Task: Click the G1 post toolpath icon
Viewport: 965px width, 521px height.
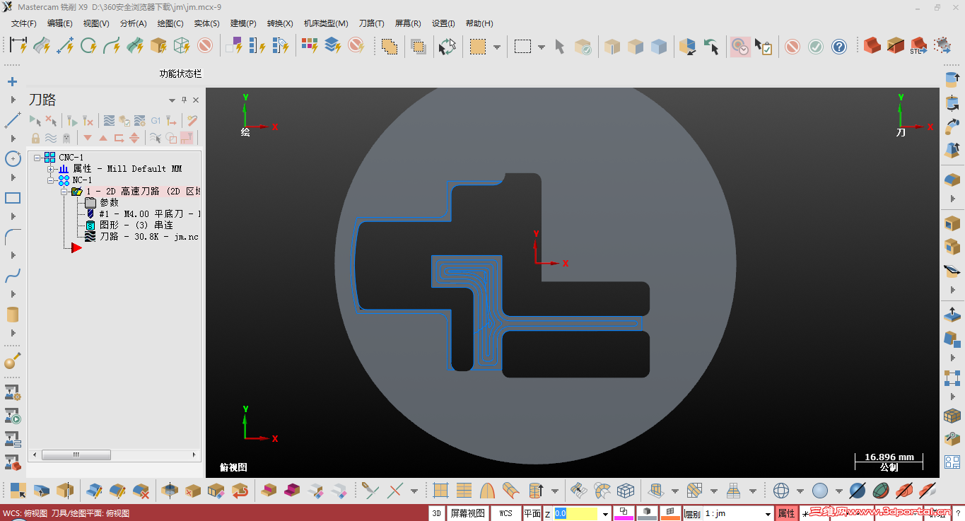Action: point(156,121)
